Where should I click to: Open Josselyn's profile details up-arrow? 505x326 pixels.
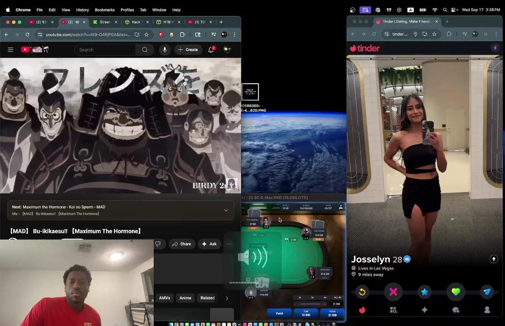tap(494, 259)
